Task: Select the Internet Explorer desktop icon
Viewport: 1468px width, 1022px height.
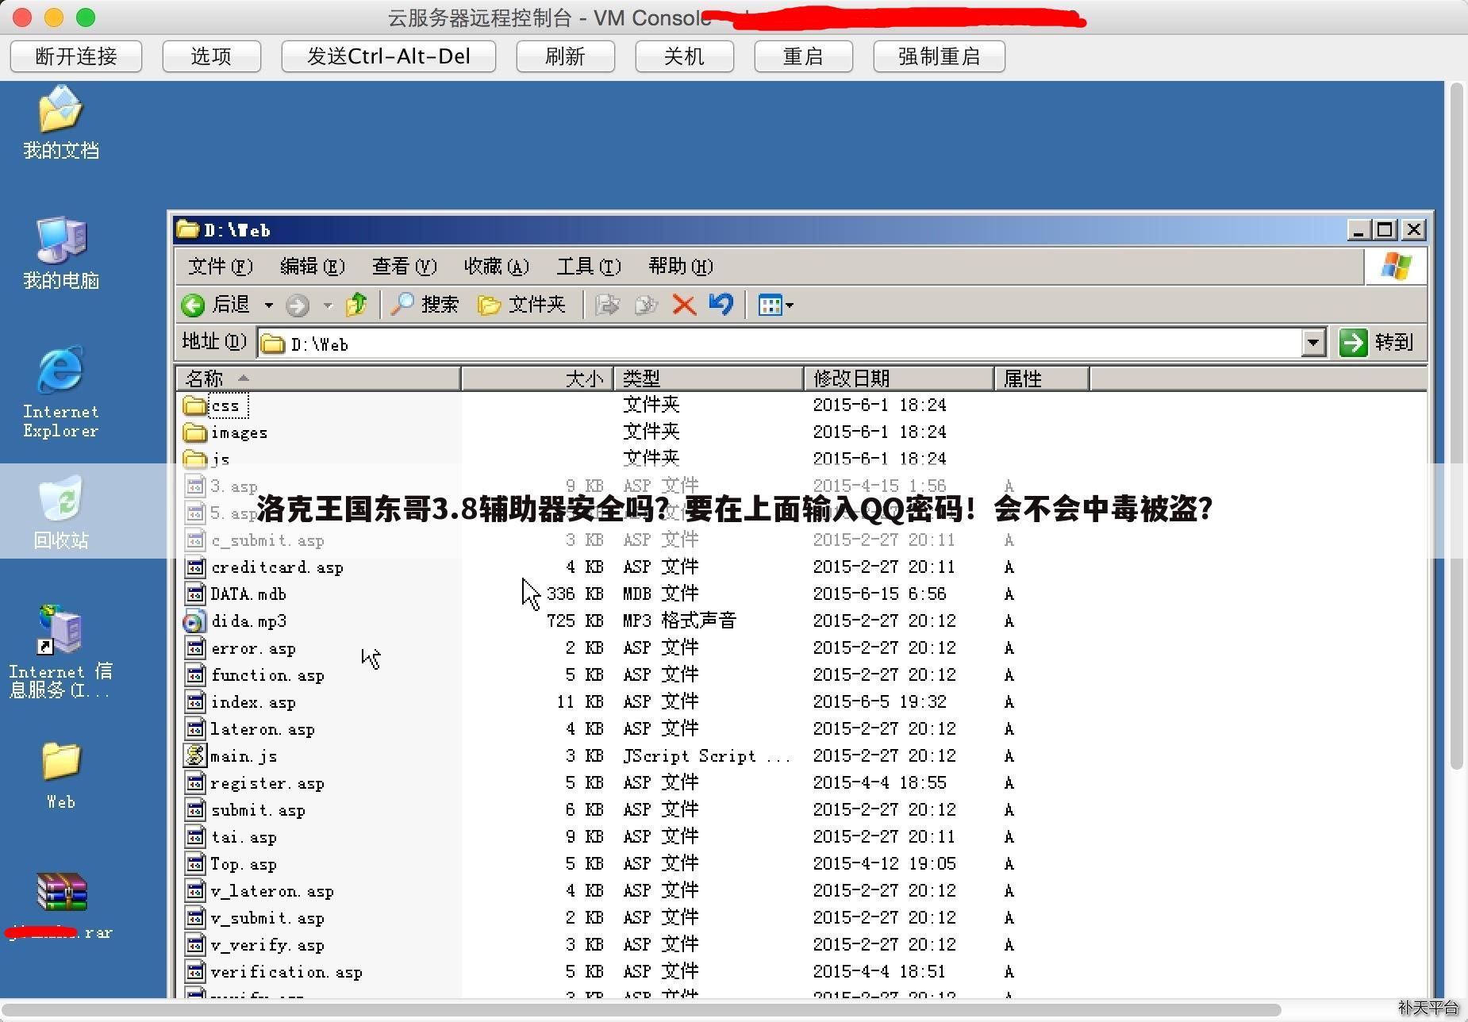Action: point(60,391)
